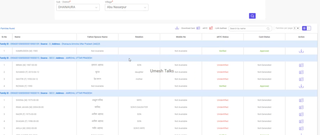Image resolution: width=320 pixels, height=135 pixels.
Task: Click relation SON'S WIFE for AKILA
Action: [x=139, y=128]
